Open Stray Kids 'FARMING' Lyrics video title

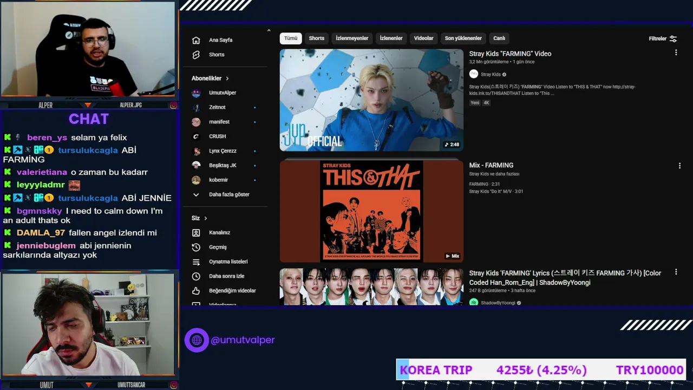click(565, 278)
